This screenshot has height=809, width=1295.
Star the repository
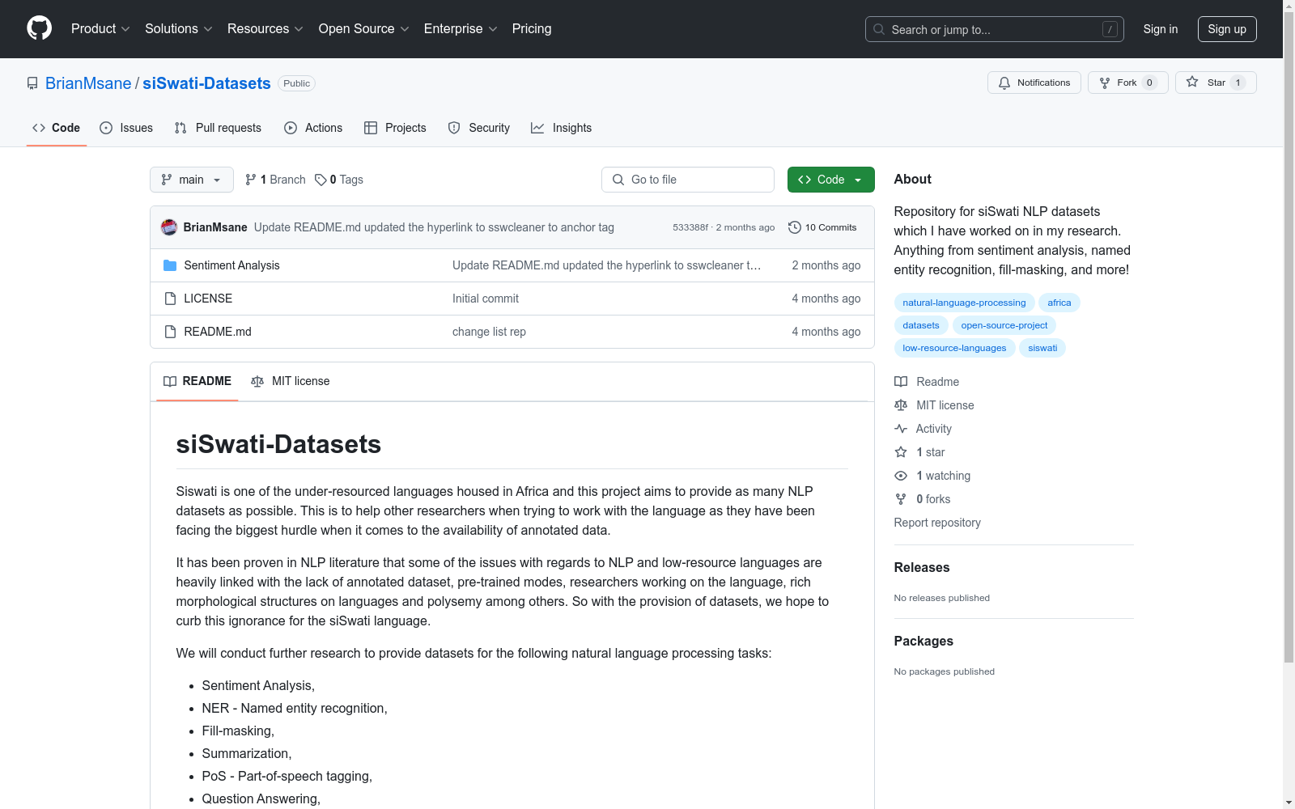1216,83
